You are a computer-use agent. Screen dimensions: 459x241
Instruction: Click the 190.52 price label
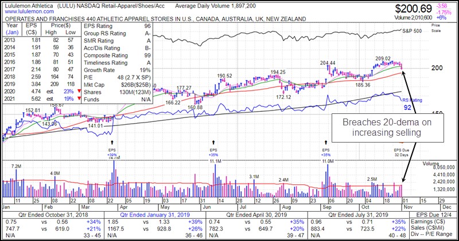coord(224,76)
